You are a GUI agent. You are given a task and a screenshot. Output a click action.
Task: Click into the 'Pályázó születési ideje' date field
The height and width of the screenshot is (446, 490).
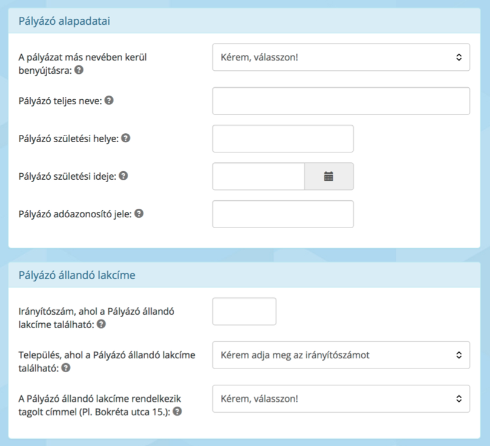point(258,176)
